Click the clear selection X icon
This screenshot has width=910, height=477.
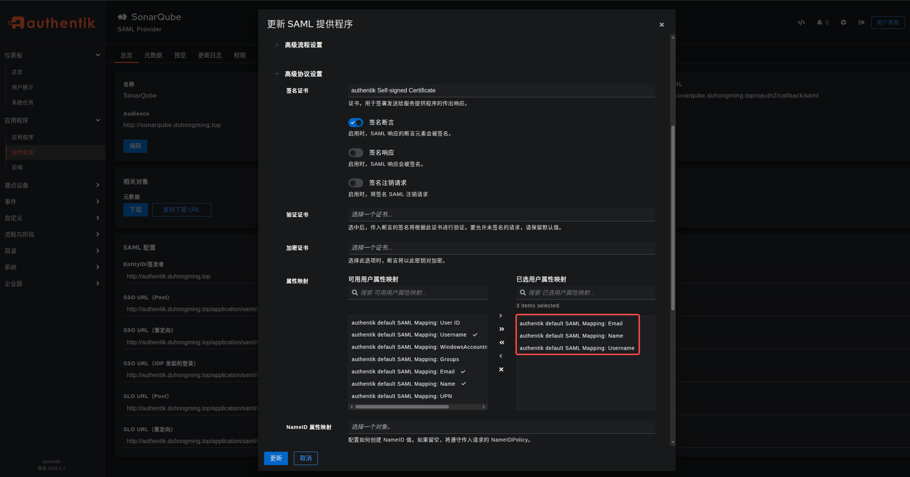click(501, 369)
